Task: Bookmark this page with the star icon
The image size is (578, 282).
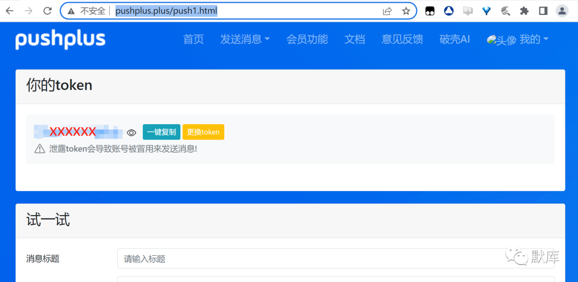Action: [x=406, y=11]
